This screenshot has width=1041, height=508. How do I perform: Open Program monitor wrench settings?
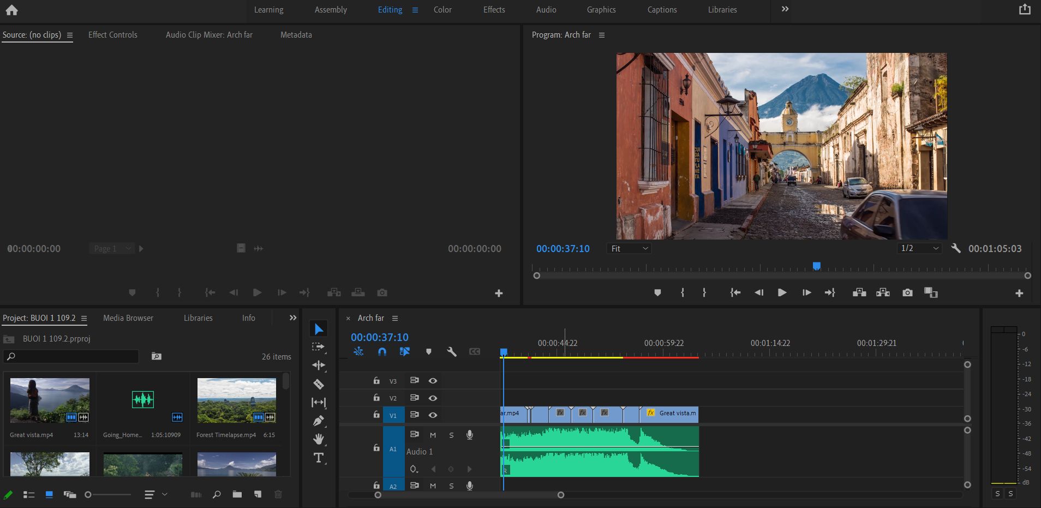[956, 248]
